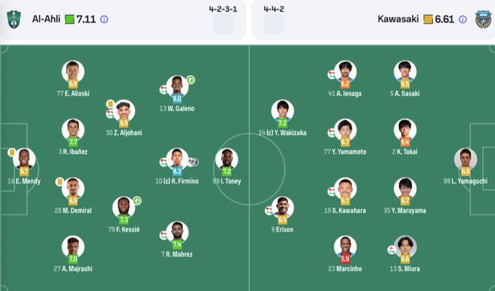
Task: Click the 4-2-3-1 formation label
Action: click(223, 9)
